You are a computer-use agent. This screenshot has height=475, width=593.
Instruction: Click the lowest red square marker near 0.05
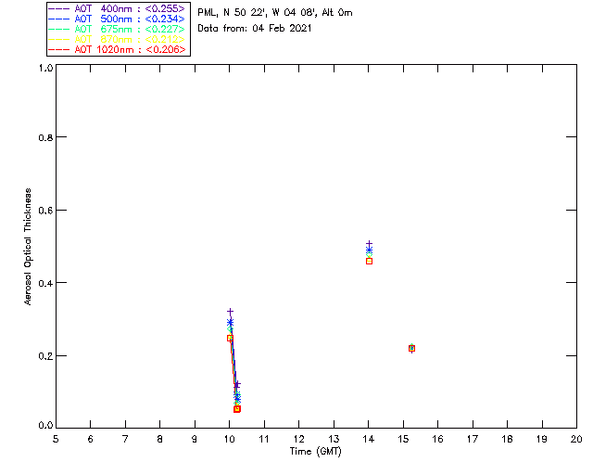pyautogui.click(x=237, y=409)
